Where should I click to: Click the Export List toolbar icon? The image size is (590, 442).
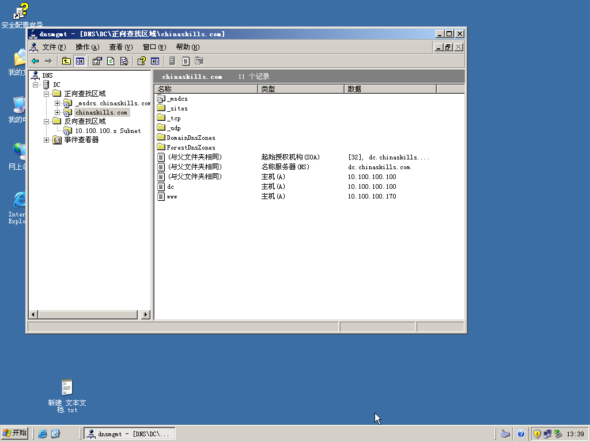click(124, 61)
